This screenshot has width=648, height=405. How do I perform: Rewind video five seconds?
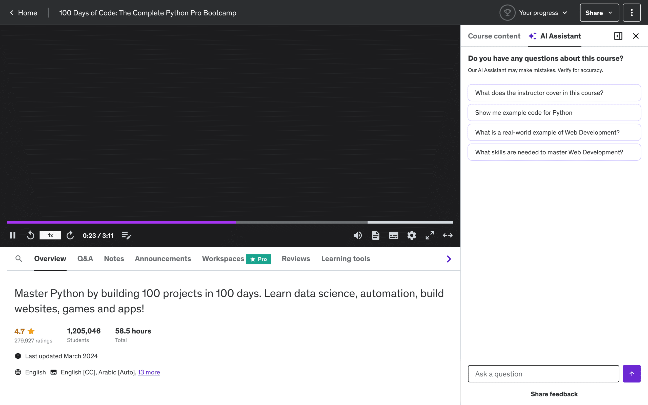(31, 235)
